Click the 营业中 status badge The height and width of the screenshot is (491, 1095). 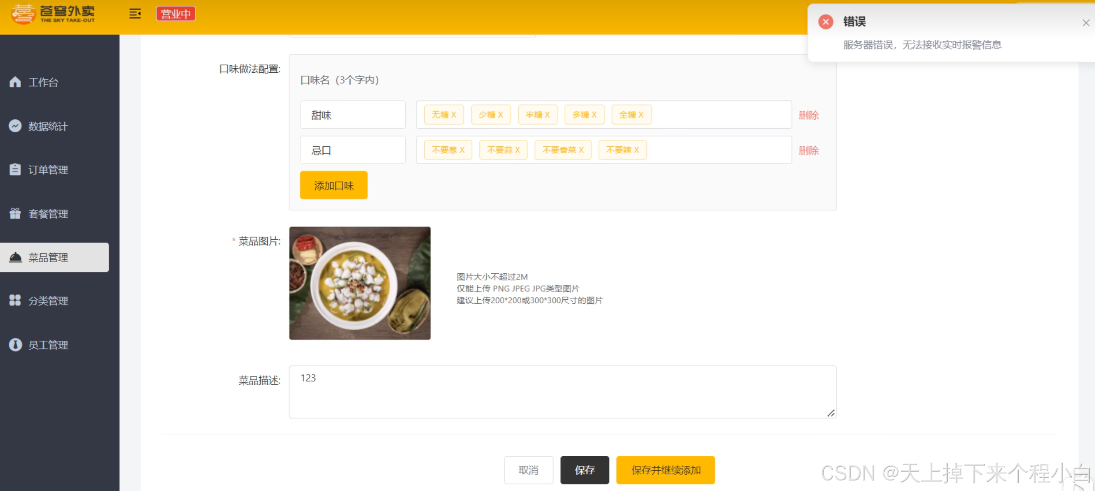point(176,14)
